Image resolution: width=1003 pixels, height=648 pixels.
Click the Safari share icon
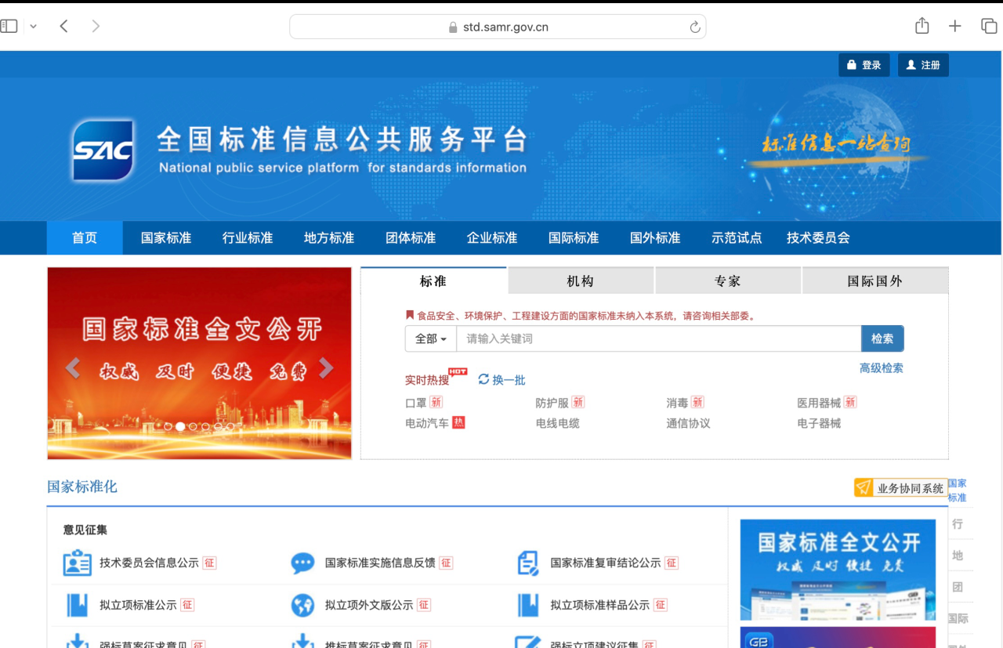pos(922,26)
